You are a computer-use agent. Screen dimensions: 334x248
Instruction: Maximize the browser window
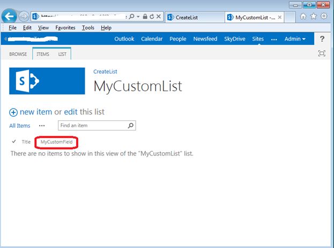tap(309, 5)
